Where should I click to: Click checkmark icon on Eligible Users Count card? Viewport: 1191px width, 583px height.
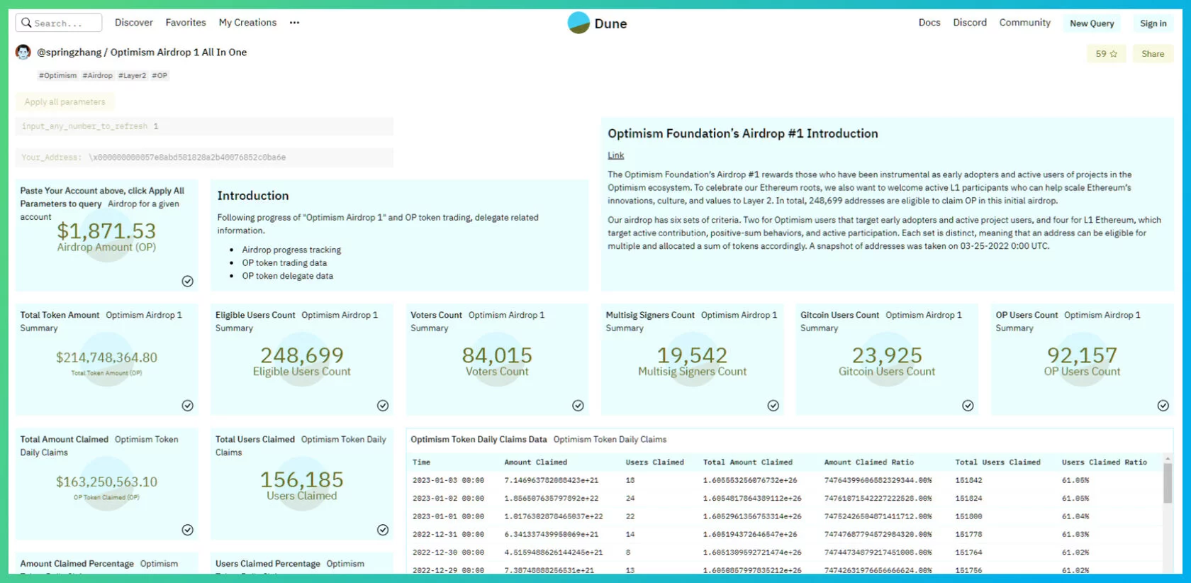[383, 406]
